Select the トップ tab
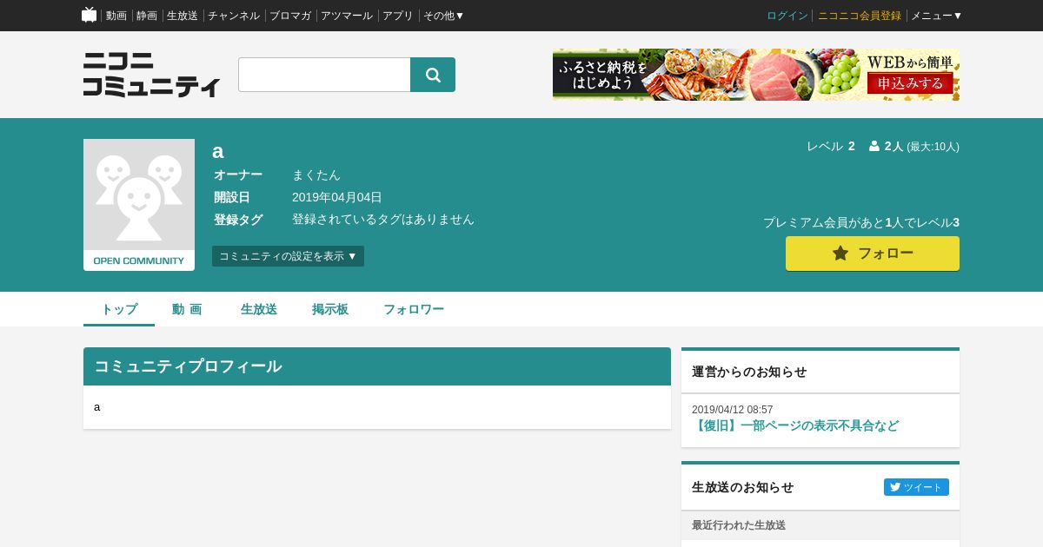This screenshot has height=547, width=1043. coord(119,309)
